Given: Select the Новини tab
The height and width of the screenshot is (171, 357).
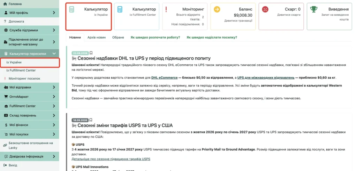Looking at the screenshot, I should [x=75, y=38].
